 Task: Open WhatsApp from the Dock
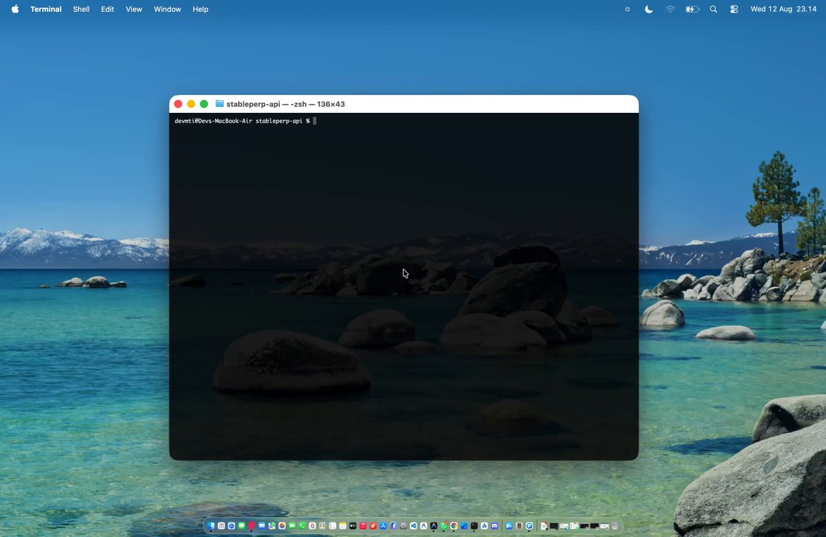[444, 525]
